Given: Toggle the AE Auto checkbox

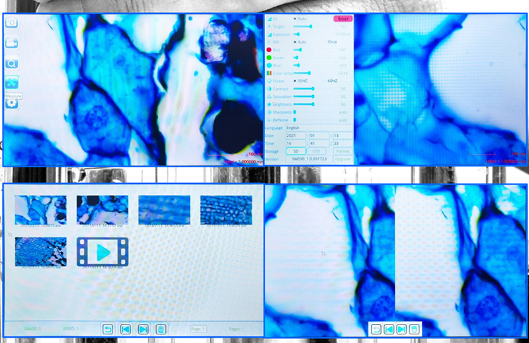Looking at the screenshot, I should pos(295,19).
